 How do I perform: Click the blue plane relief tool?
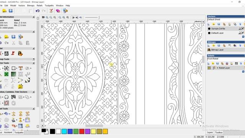7,113
